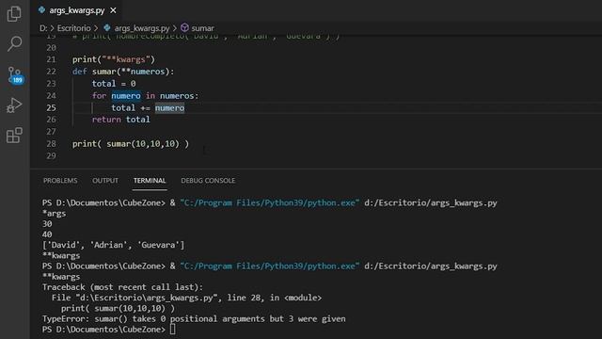The height and width of the screenshot is (339, 602).
Task: Click 'return total' on line 26
Action: point(121,120)
